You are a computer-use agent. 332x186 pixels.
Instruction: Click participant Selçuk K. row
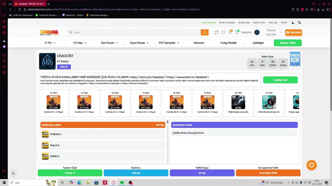103,145
